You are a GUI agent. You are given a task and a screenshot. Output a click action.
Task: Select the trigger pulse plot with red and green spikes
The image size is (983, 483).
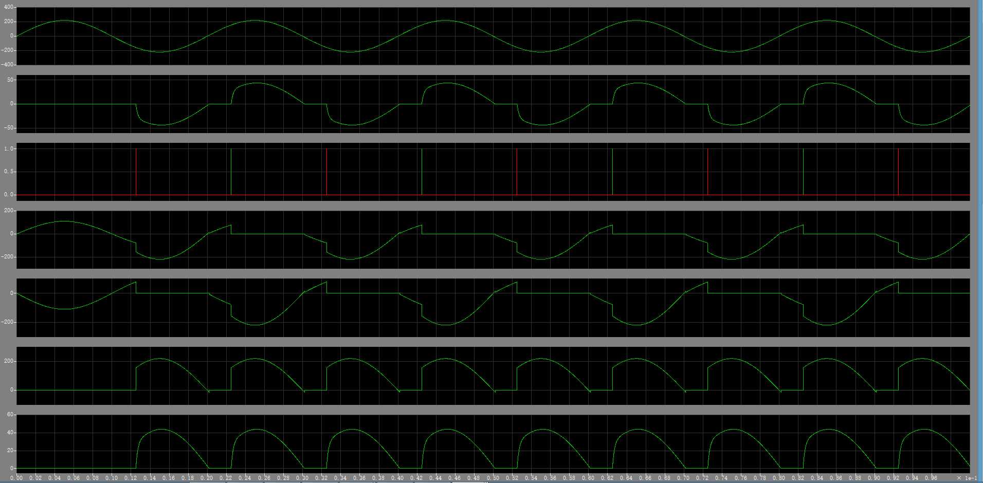pyautogui.click(x=493, y=172)
